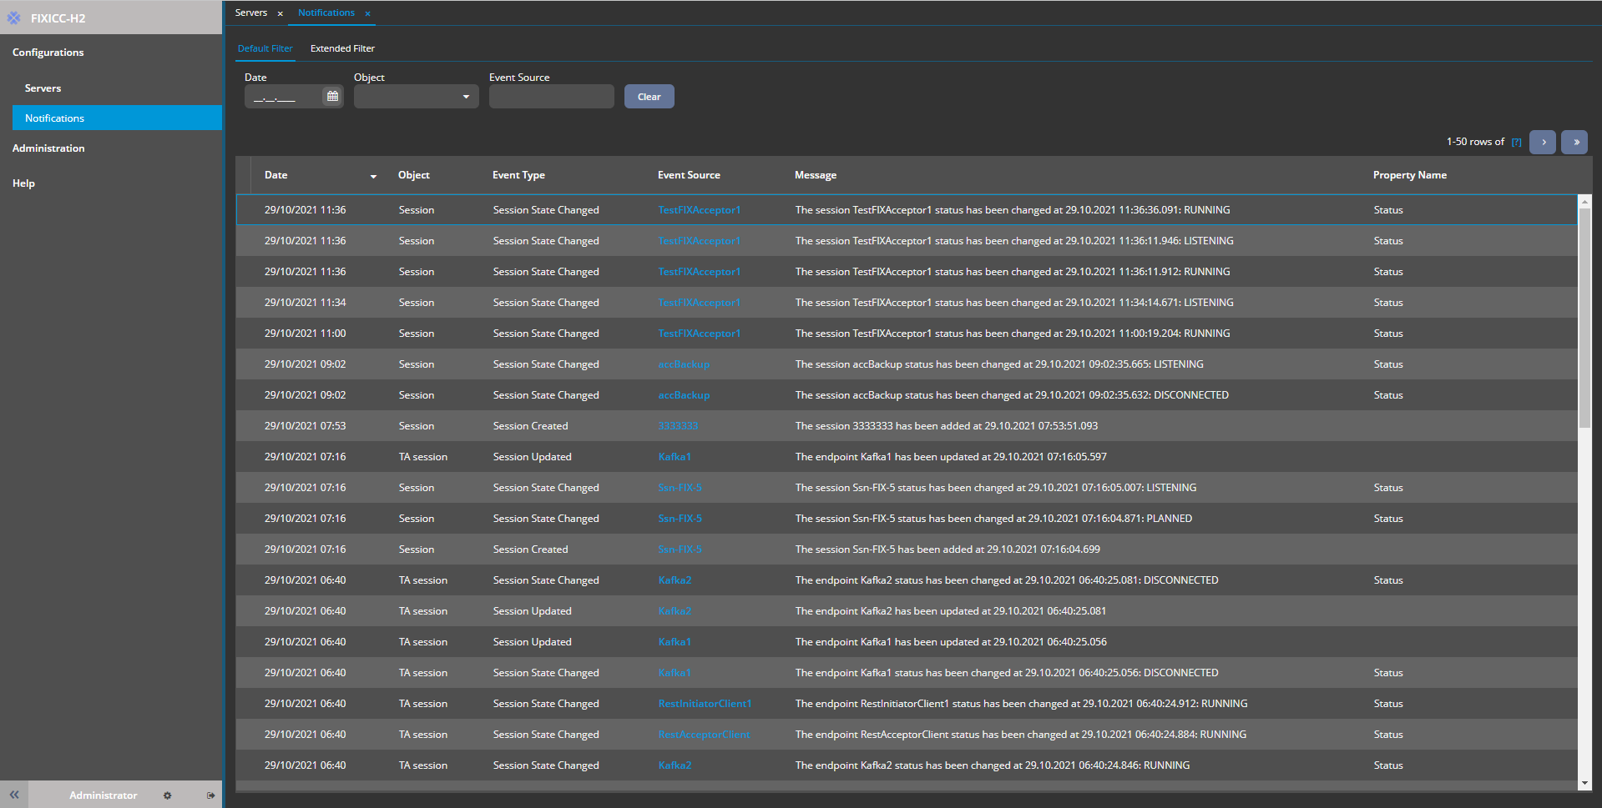Click '1-50 rows of' pagination text

(1475, 142)
